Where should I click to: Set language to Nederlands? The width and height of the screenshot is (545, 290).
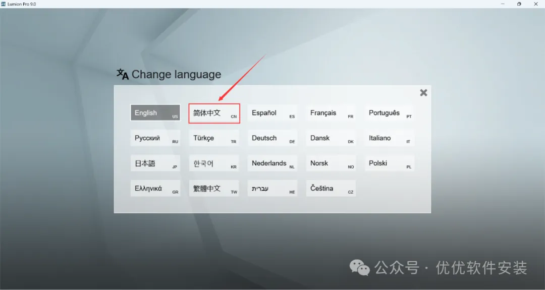pyautogui.click(x=272, y=163)
